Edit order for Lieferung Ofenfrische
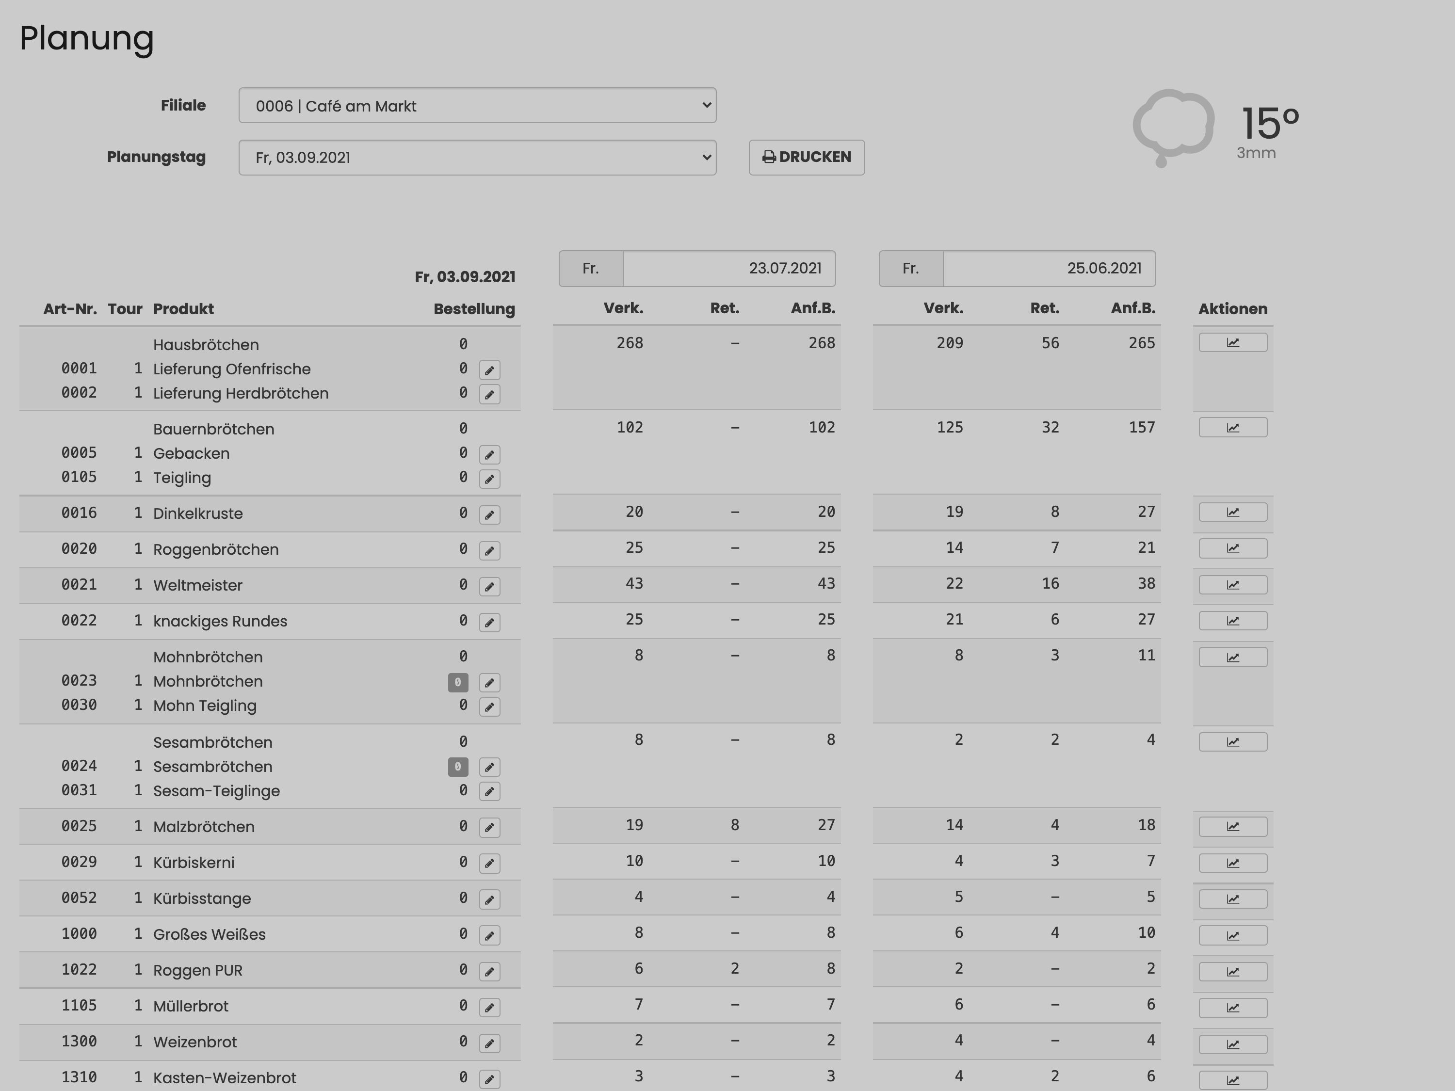Image resolution: width=1455 pixels, height=1091 pixels. pyautogui.click(x=489, y=370)
